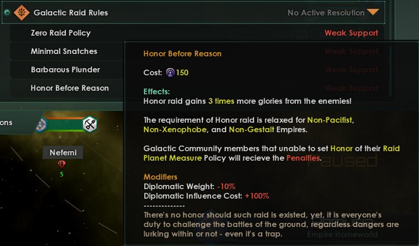Toggle the green dot beside Galactic Raid Rules
419x246 pixels.
point(7,12)
